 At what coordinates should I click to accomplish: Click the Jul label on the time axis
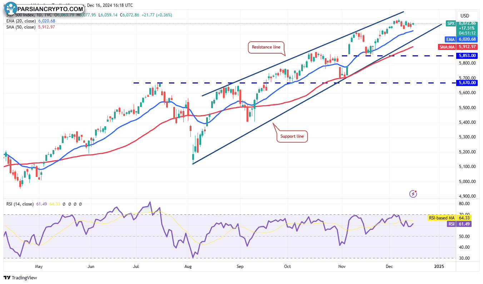click(x=136, y=266)
